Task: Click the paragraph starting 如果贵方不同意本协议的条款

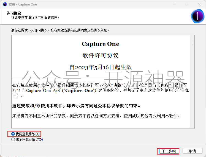Action: click(96, 116)
